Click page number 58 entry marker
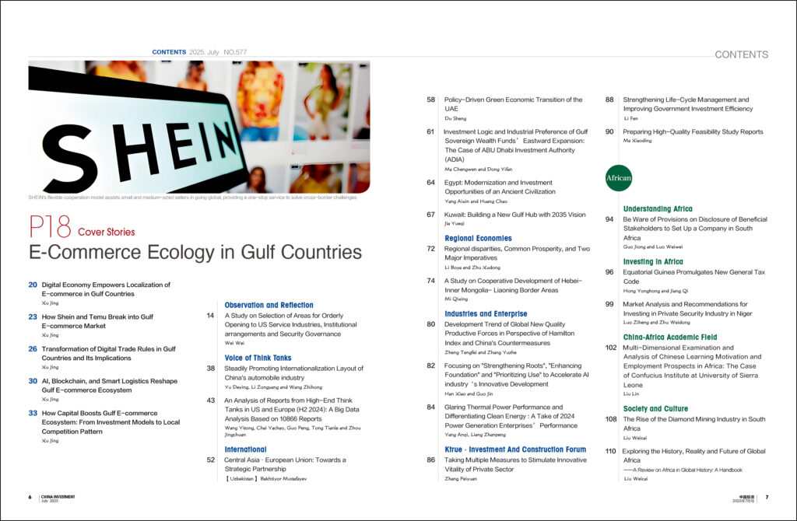 (431, 100)
